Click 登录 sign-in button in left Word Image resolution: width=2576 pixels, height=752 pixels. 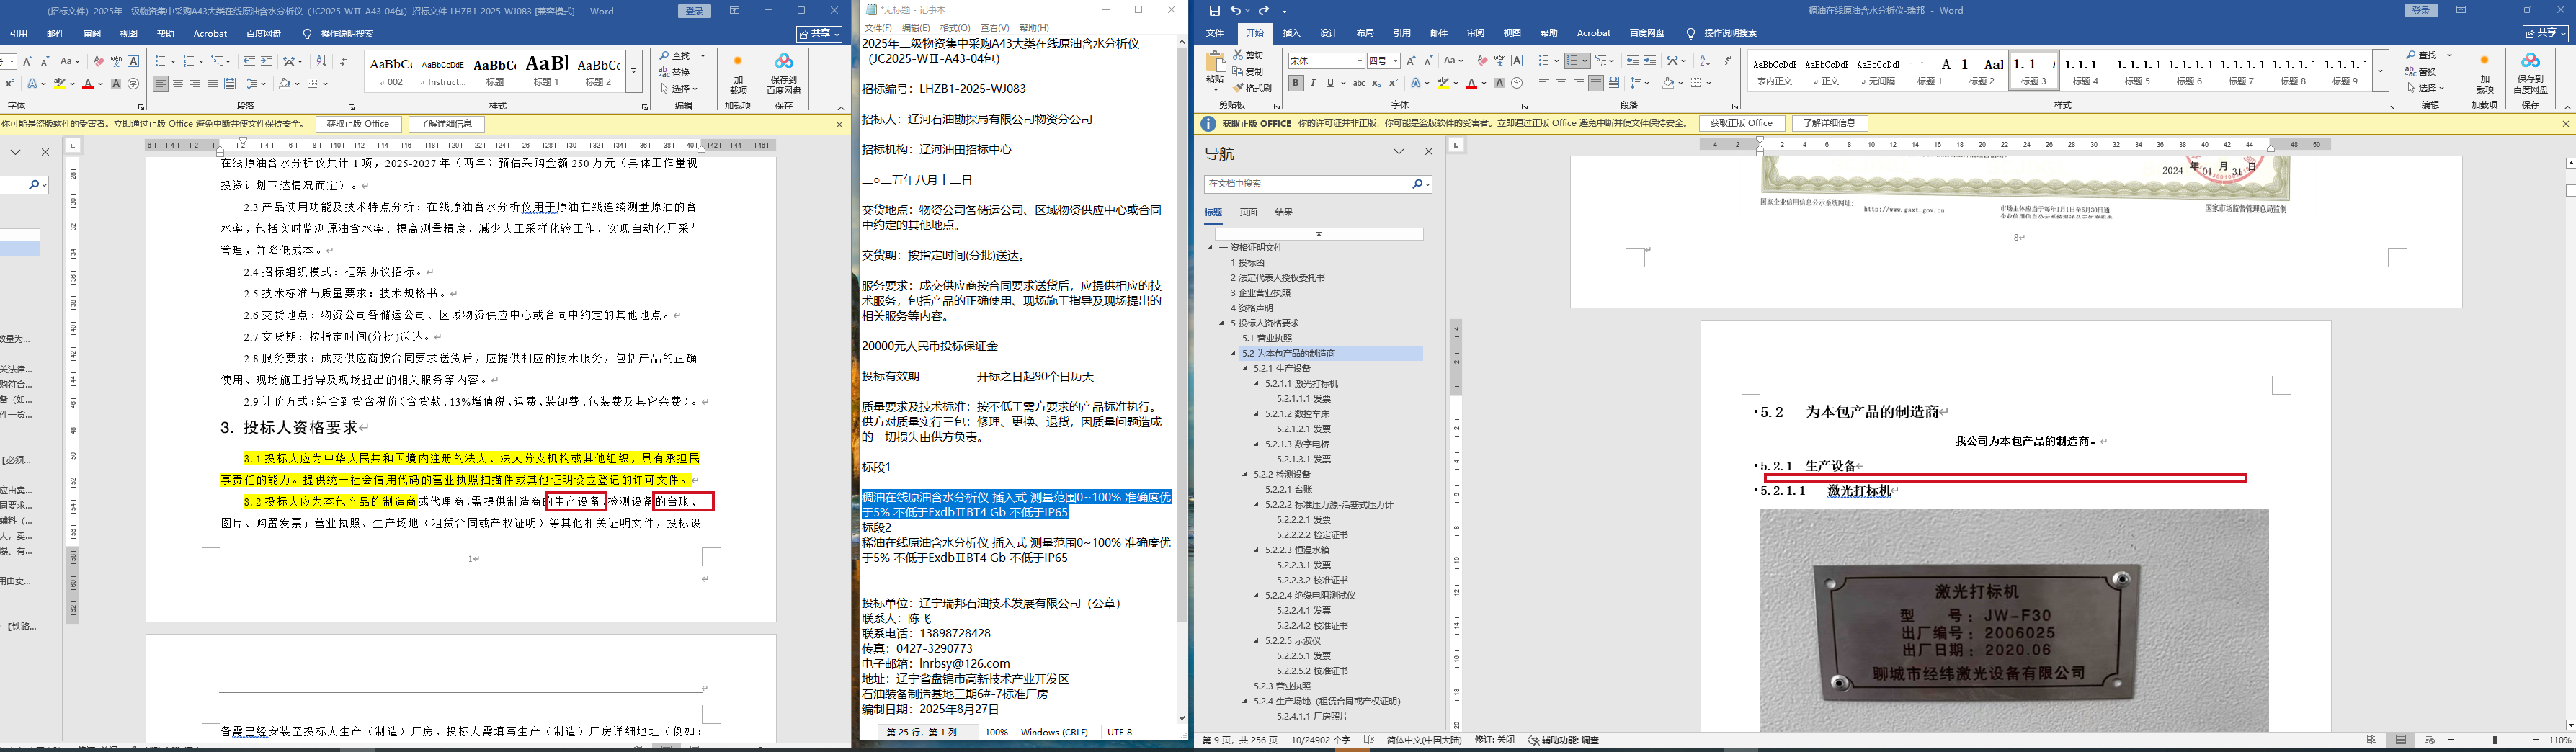(694, 11)
